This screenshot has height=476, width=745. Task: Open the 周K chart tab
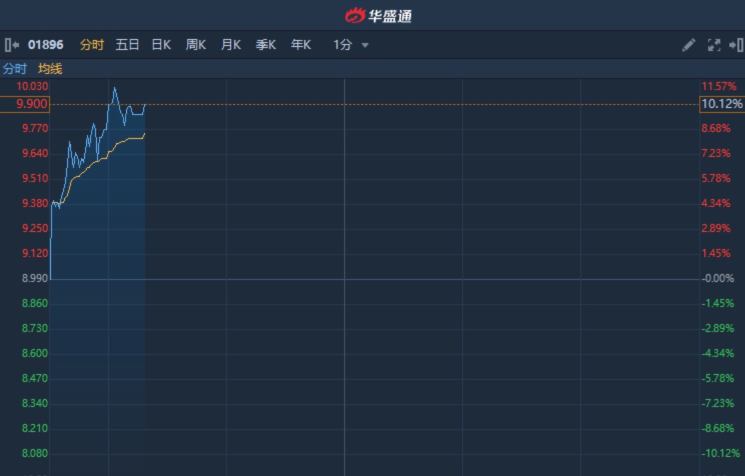click(195, 45)
